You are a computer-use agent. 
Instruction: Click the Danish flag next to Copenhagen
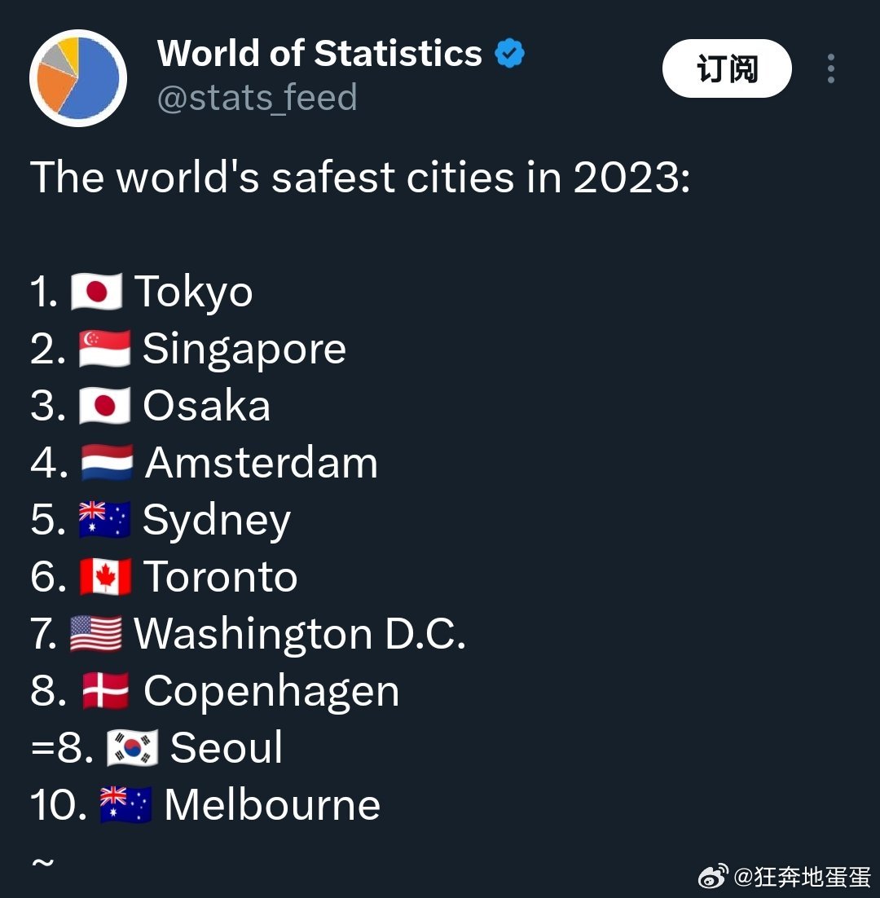105,691
